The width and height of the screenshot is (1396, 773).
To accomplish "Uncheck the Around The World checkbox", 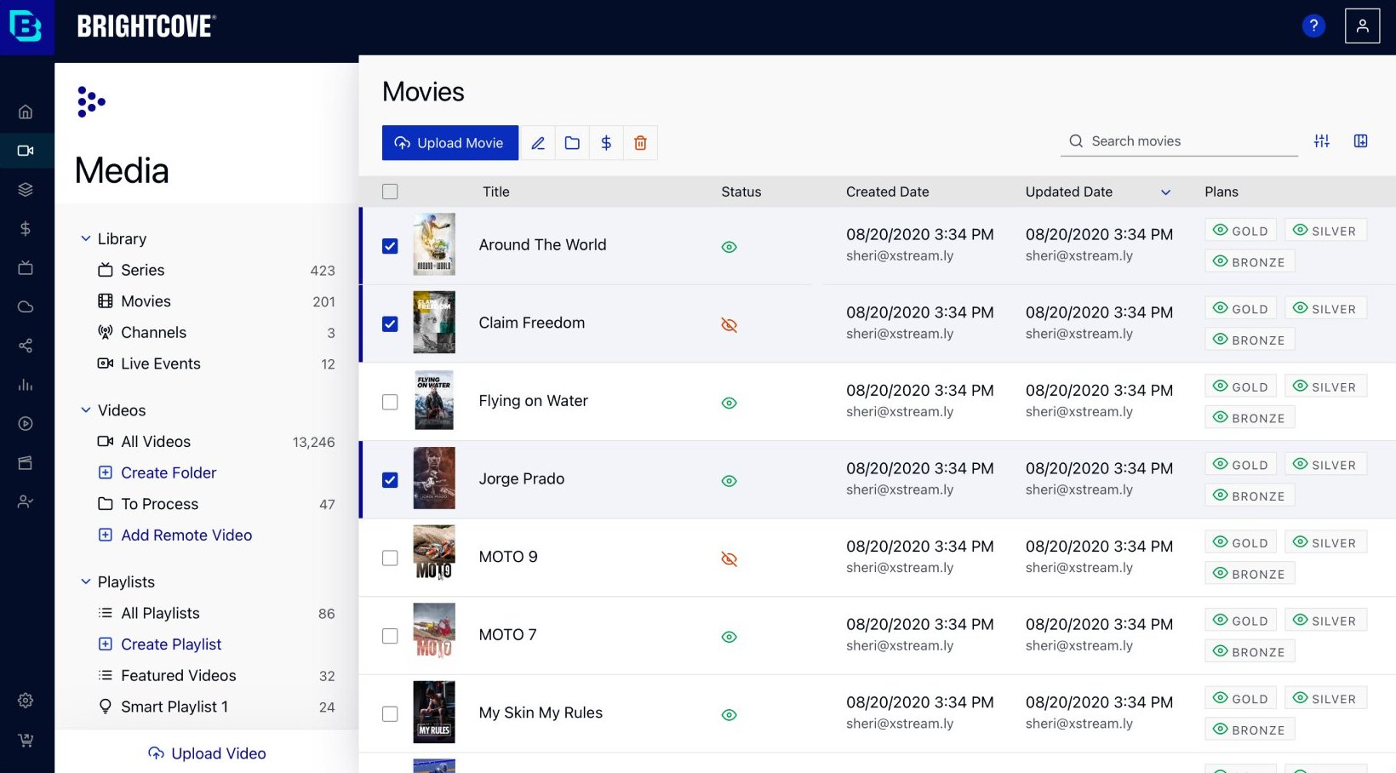I will 390,246.
